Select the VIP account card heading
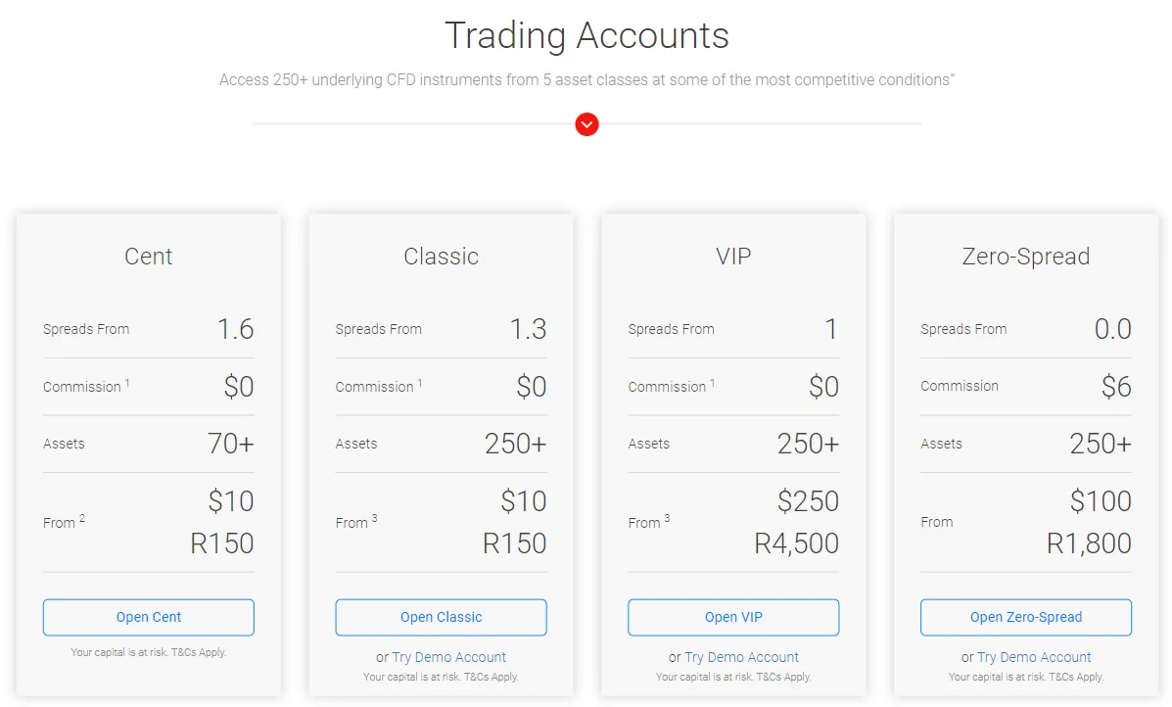This screenshot has height=707, width=1172. (x=732, y=257)
